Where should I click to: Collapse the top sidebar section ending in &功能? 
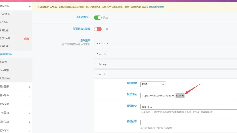click(16, 6)
